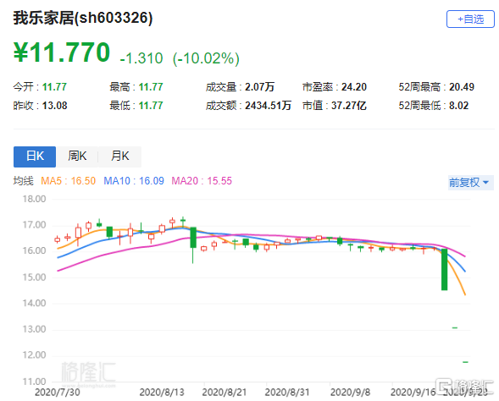Open the 前复权 adjustment dropdown
This screenshot has height=401, width=499.
pos(470,183)
